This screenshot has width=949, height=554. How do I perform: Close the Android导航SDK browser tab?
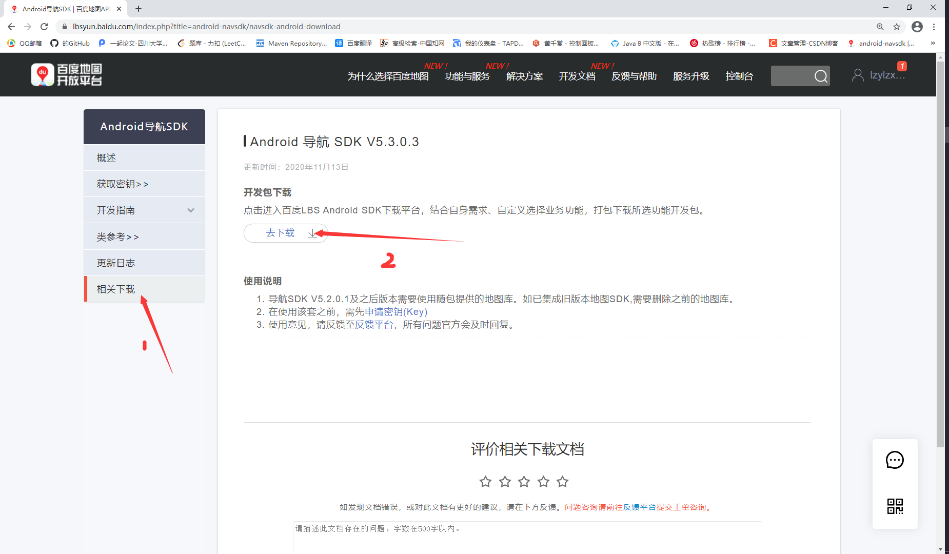pyautogui.click(x=119, y=9)
